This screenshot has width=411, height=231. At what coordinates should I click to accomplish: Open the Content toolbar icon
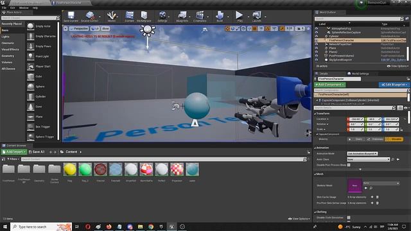coord(130,15)
